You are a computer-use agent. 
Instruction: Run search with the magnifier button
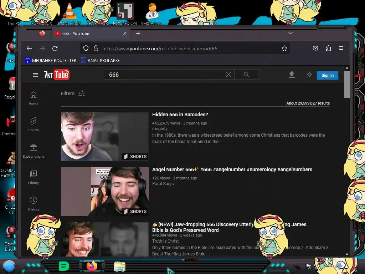tap(246, 75)
